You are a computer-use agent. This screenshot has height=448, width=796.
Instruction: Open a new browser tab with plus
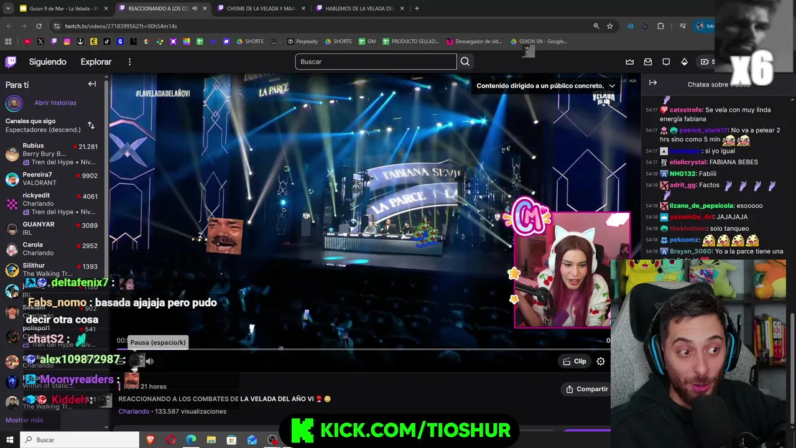(417, 9)
